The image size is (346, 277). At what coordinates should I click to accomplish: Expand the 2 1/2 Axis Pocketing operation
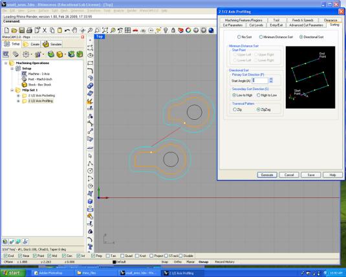tap(18, 96)
